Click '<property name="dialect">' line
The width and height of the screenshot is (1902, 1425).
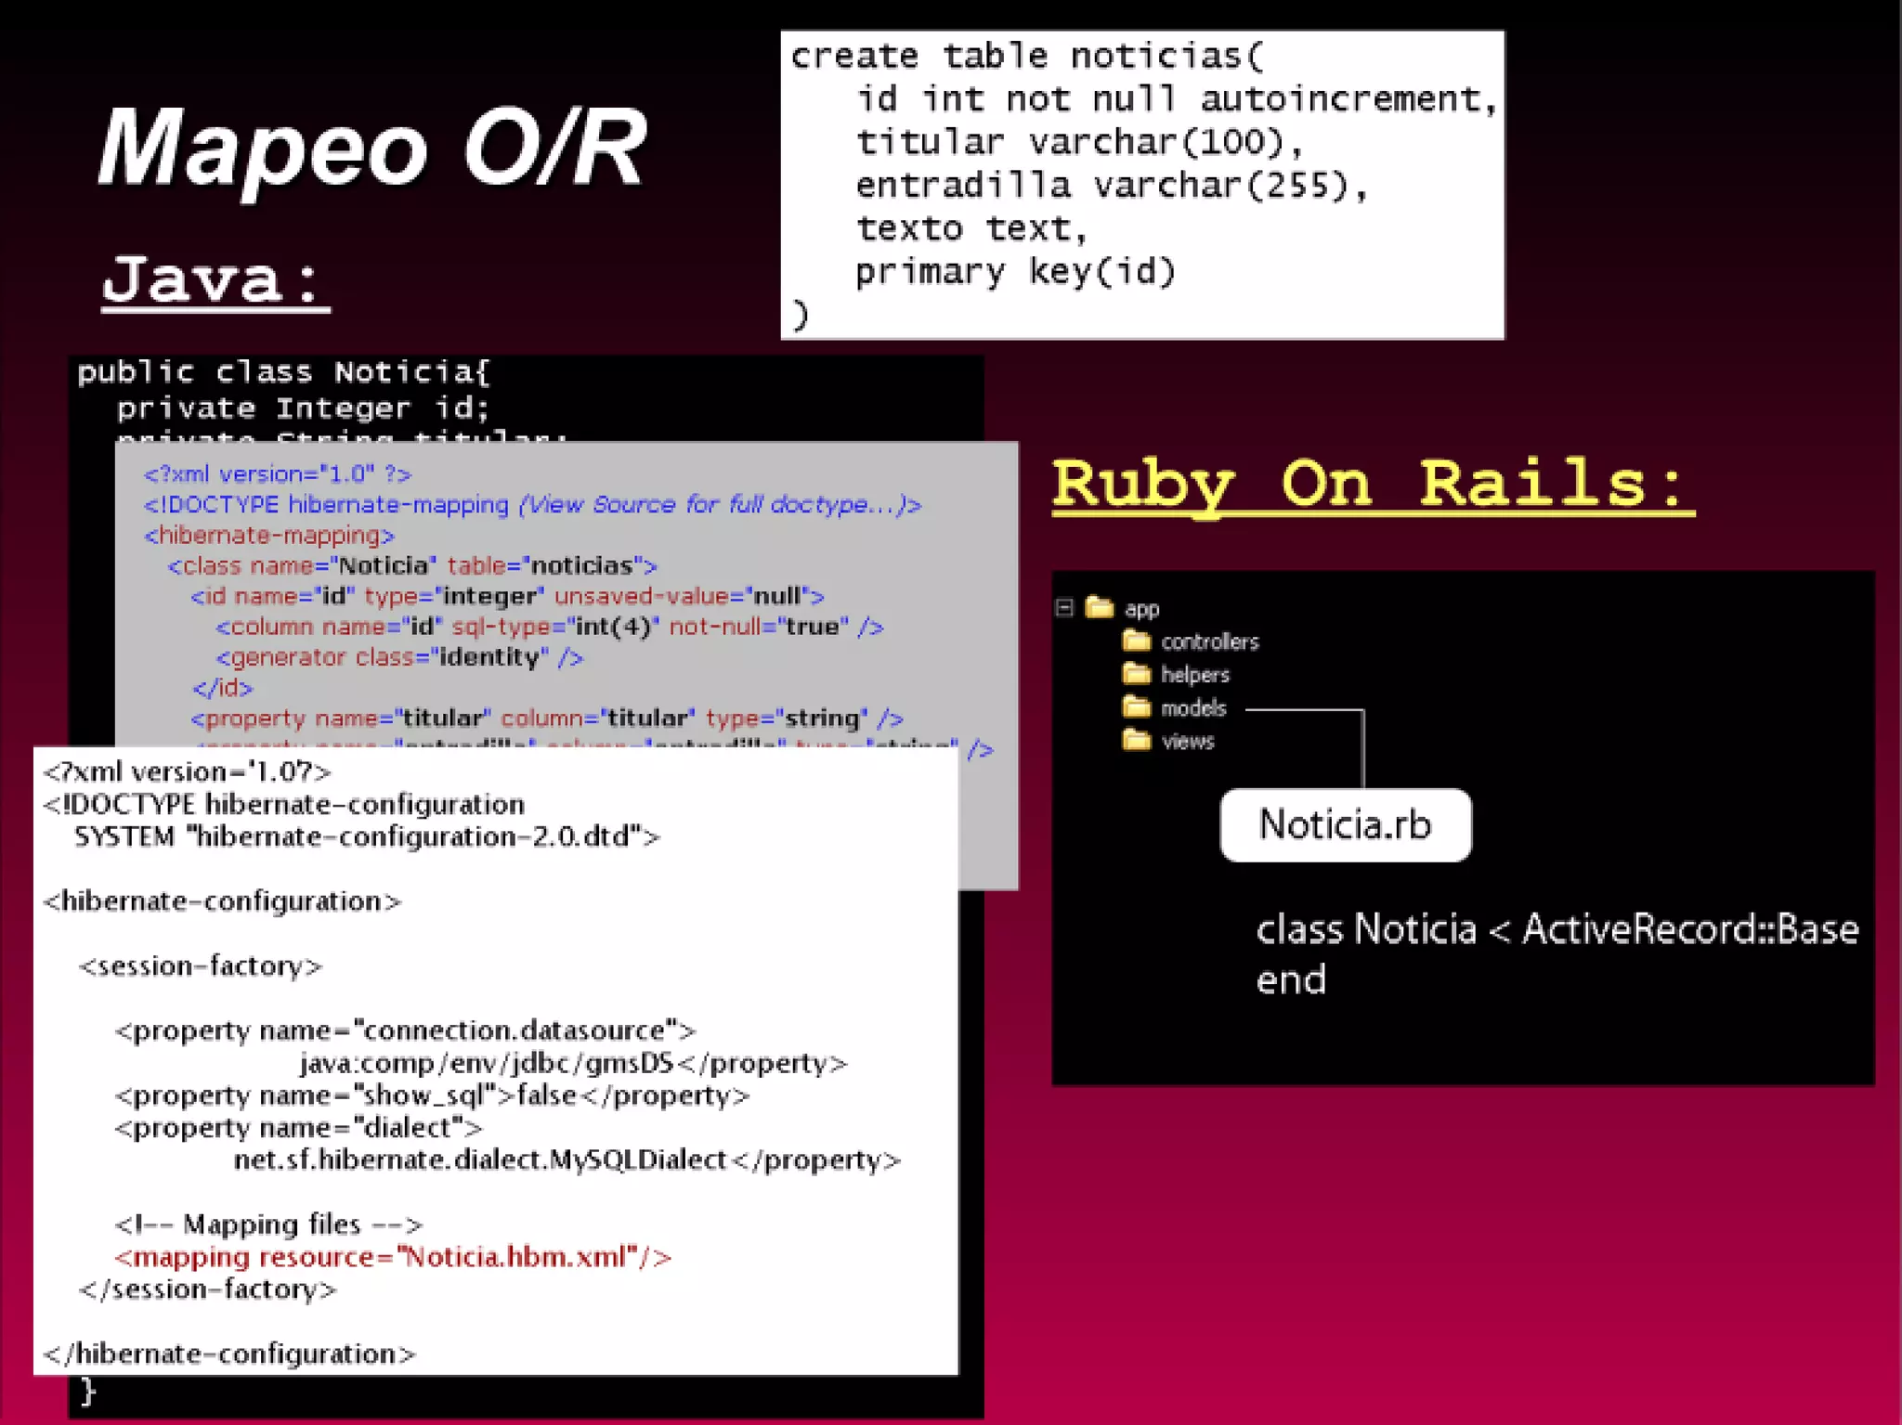(299, 1128)
